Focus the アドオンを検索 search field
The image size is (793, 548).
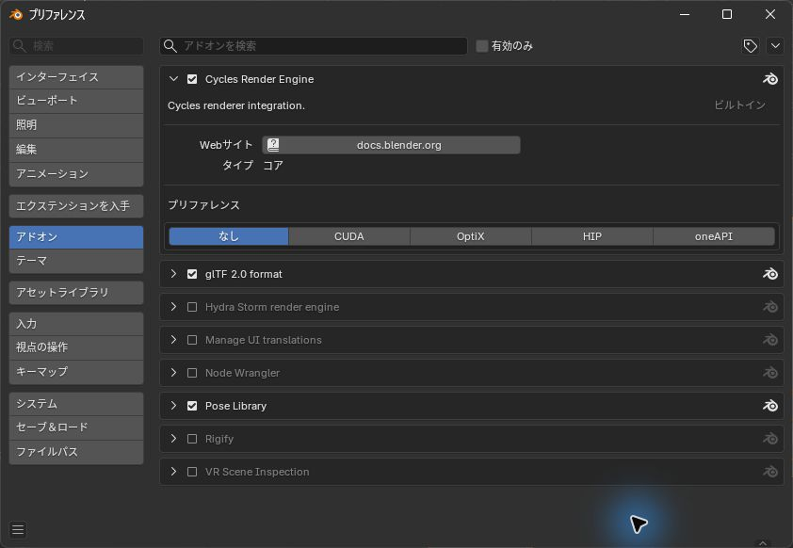point(314,46)
